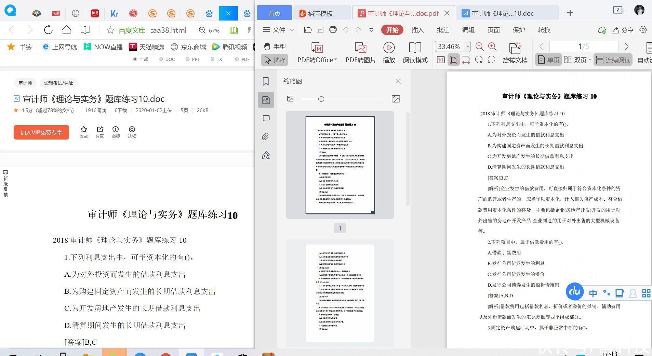This screenshot has width=652, height=356.
Task: Open browser reading mode book icon
Action: 85,30
